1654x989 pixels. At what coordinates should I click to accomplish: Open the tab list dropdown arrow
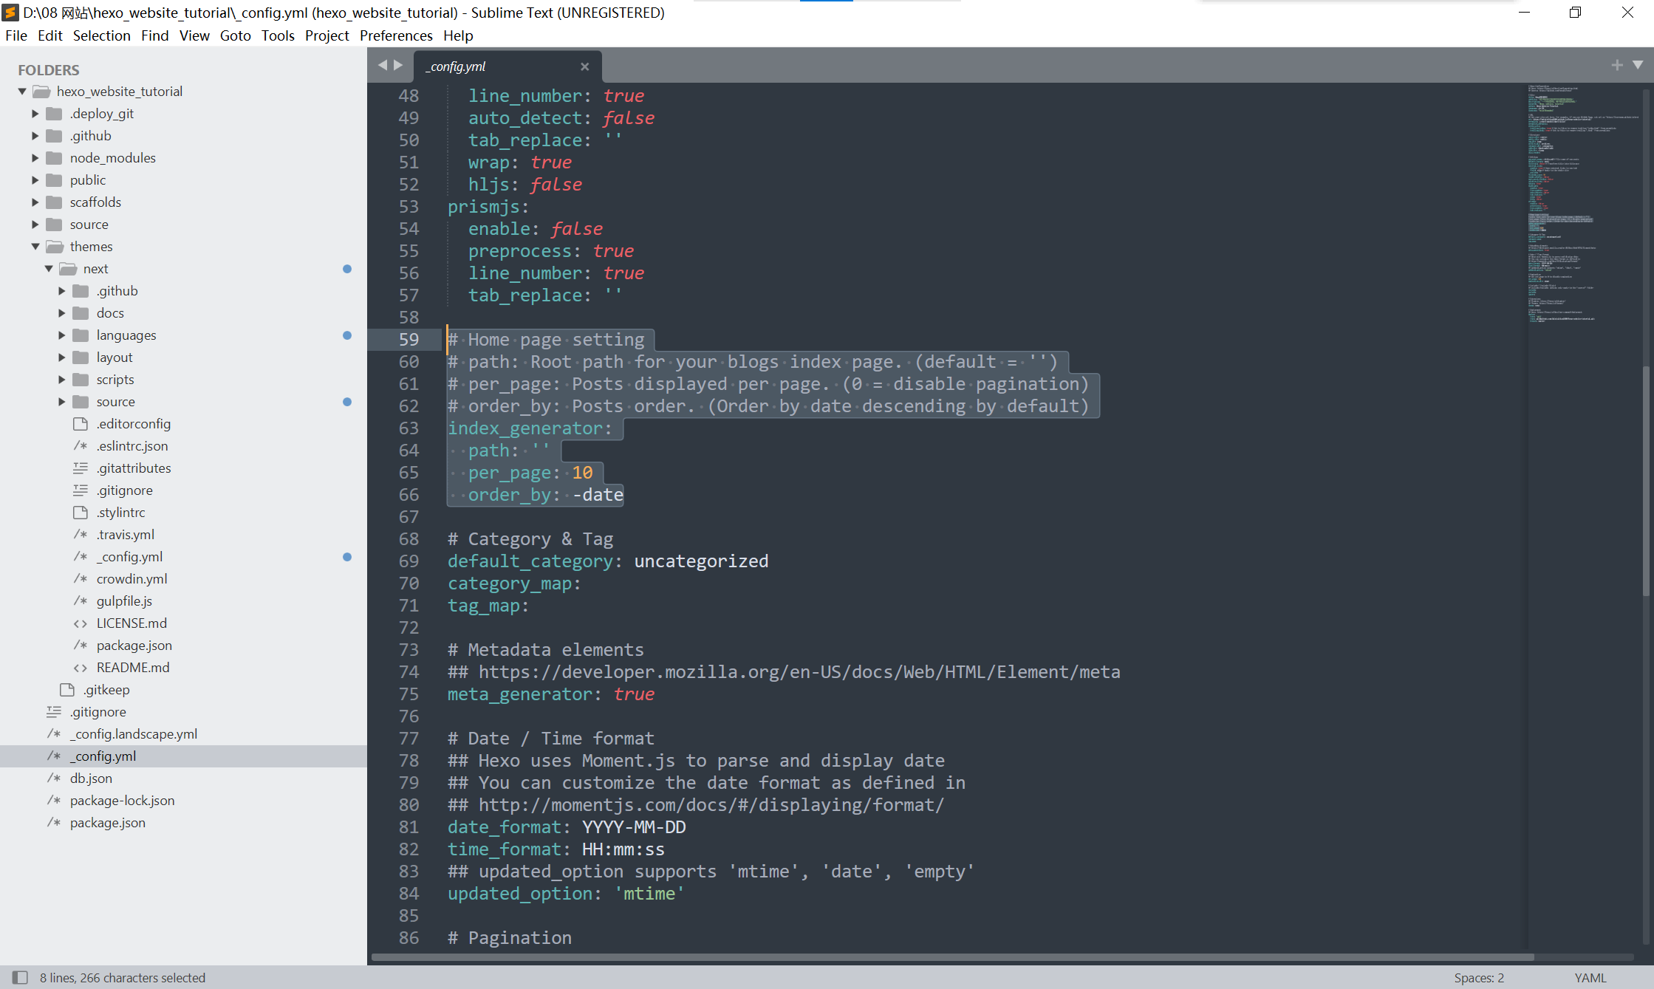click(x=1638, y=65)
